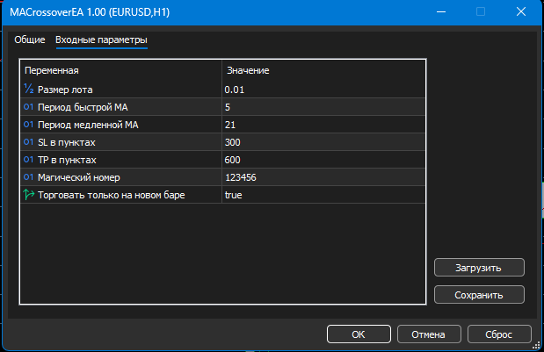Image resolution: width=544 pixels, height=352 pixels.
Task: Edit the SL value 300
Action: tap(323, 142)
